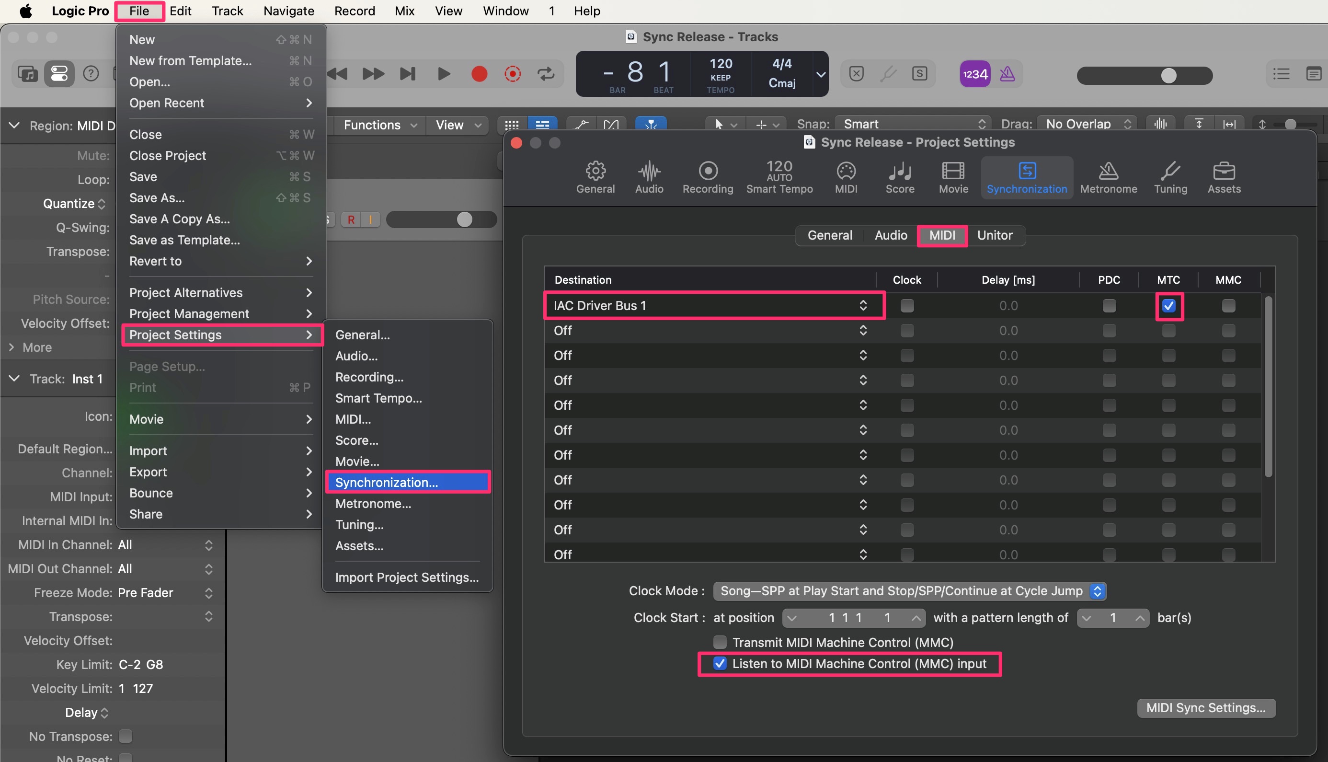Enable Transmit MIDI Machine Control (MMC)
Screen dimensions: 1328x762
(720, 642)
